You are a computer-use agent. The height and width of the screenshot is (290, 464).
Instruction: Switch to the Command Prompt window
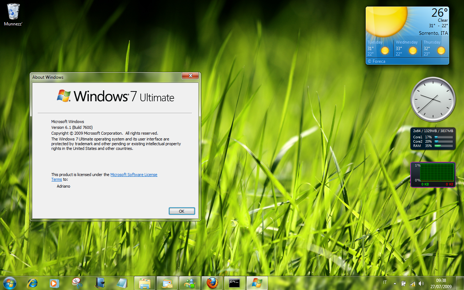(x=235, y=283)
